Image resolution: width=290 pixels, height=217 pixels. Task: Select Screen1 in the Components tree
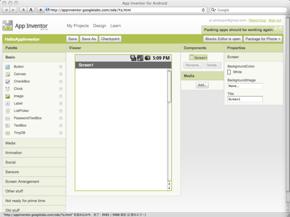[x=198, y=57]
